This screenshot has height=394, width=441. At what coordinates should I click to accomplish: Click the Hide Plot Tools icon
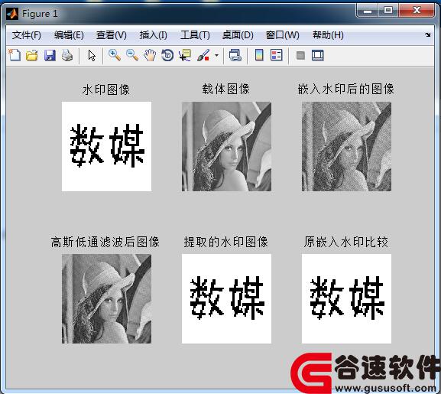(300, 55)
